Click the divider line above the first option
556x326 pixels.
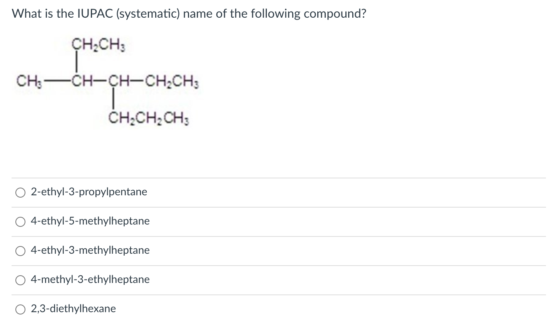coord(278,178)
